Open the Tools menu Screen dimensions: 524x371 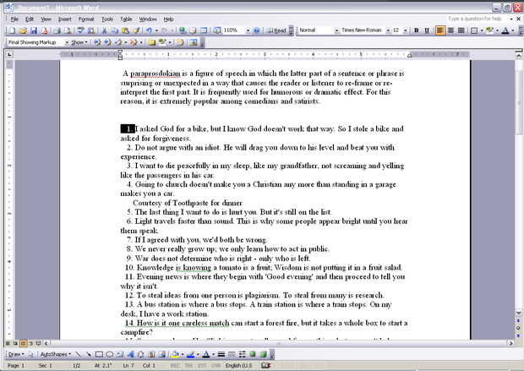[107, 19]
